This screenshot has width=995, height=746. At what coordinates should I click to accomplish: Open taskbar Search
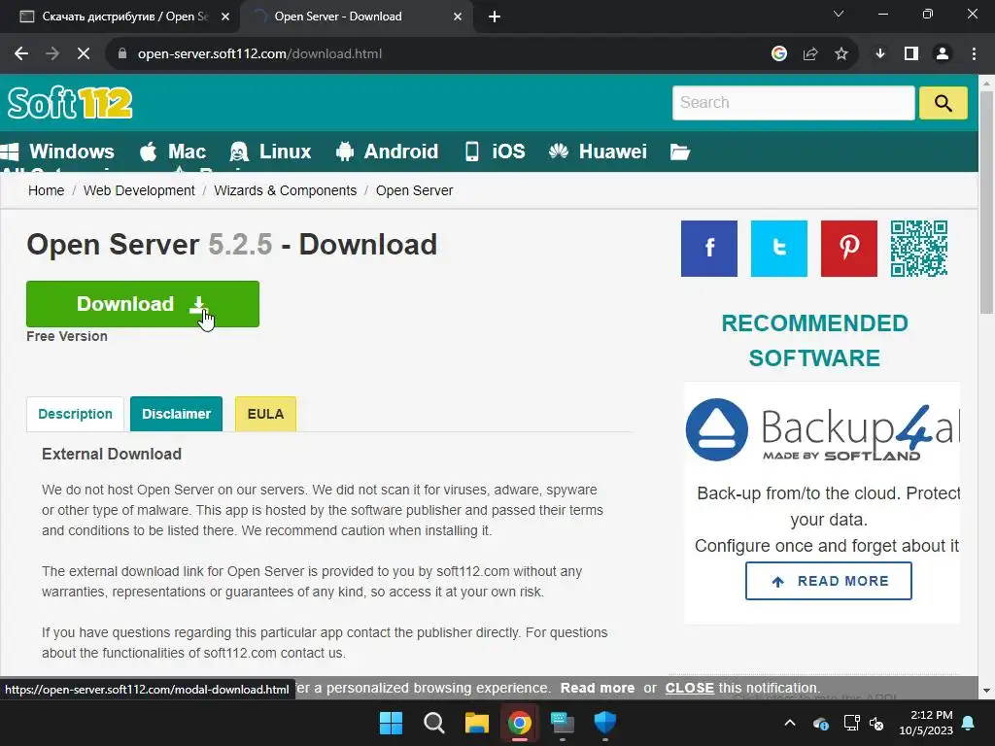[x=434, y=723]
